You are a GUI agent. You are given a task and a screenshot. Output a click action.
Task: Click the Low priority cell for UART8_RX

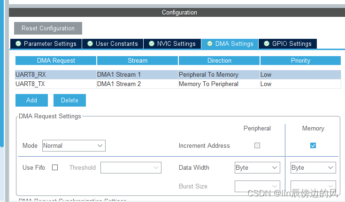click(x=300, y=74)
